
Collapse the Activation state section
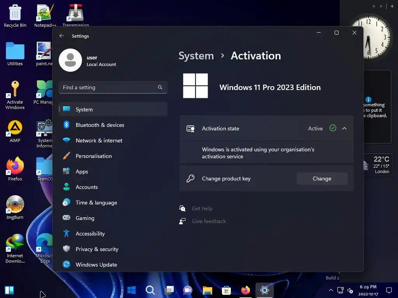[x=344, y=128]
